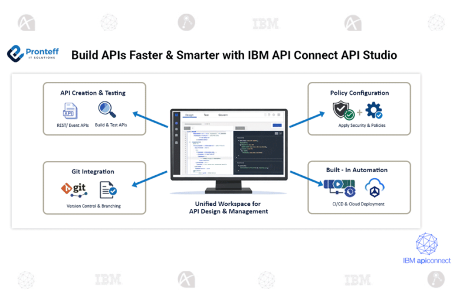This screenshot has height=302, width=453.
Task: Click the git logo
Action: coord(74,190)
